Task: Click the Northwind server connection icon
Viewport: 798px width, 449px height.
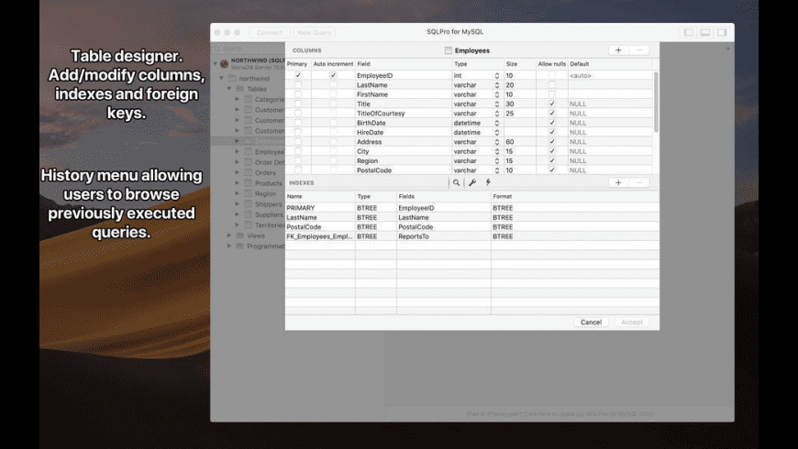Action: click(225, 63)
